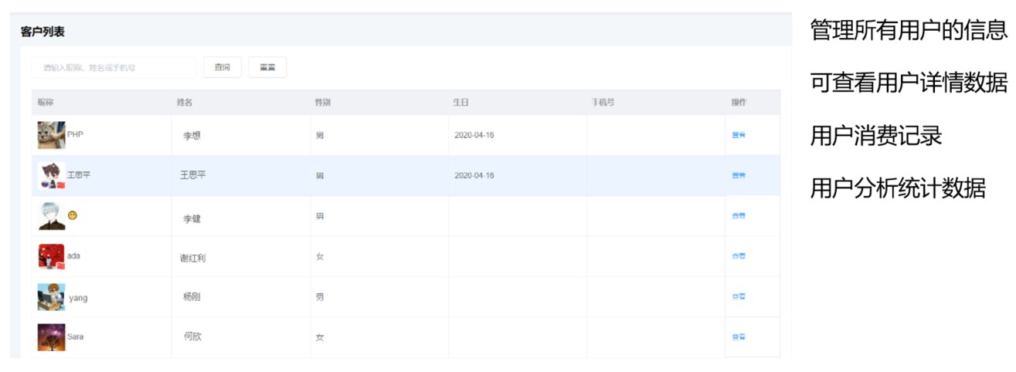Open 查看 link for 李想
The image size is (1016, 372).
(739, 135)
